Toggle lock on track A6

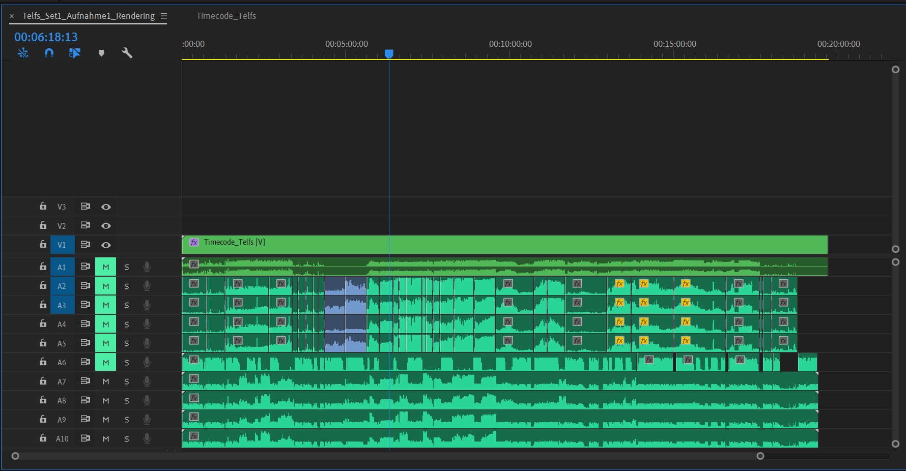(x=43, y=362)
